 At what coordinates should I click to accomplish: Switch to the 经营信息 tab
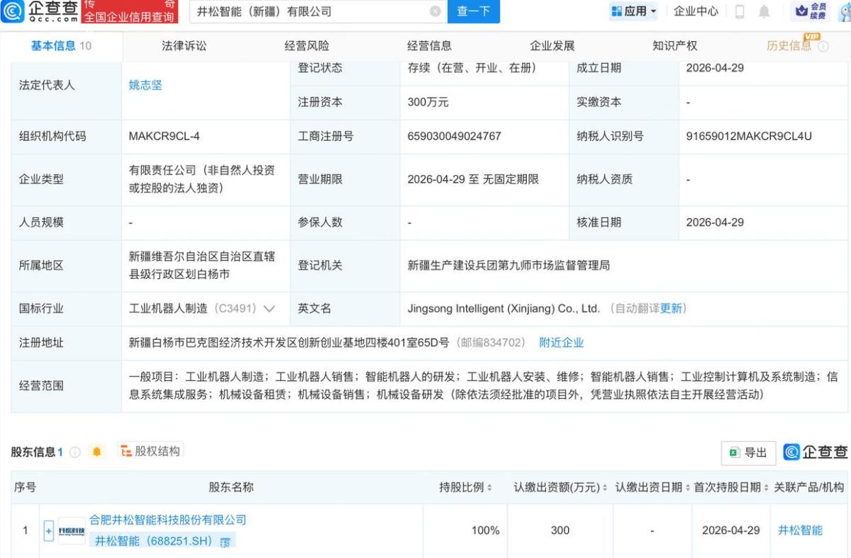(x=430, y=46)
